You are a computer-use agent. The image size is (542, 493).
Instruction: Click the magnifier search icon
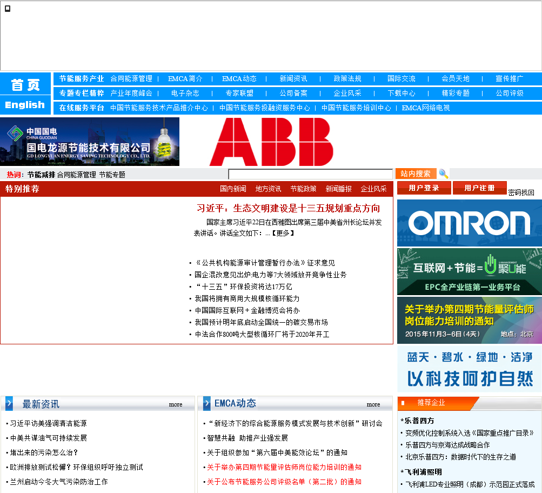tap(443, 174)
